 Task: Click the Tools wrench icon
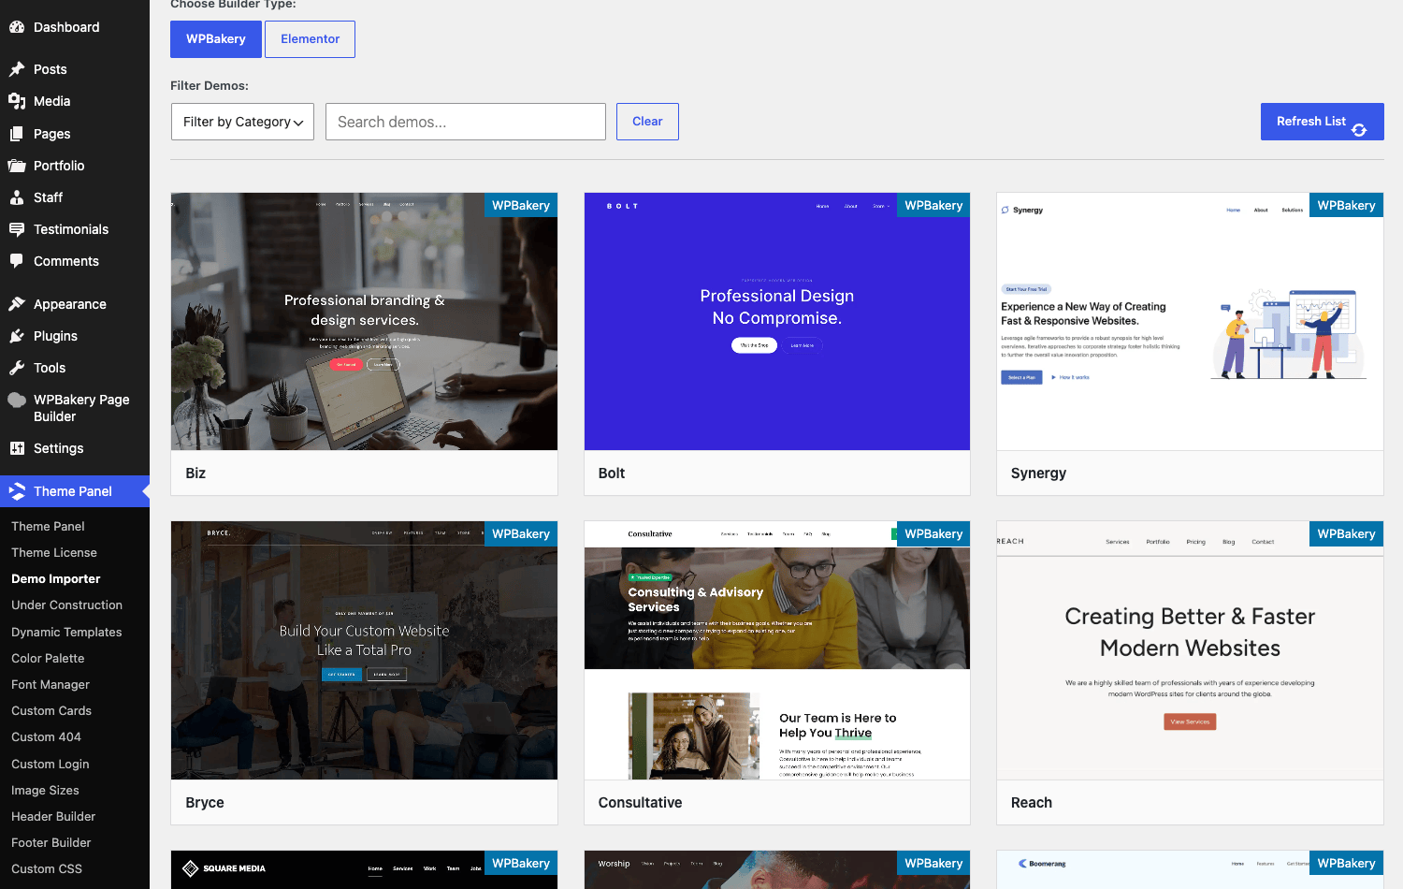pos(17,368)
